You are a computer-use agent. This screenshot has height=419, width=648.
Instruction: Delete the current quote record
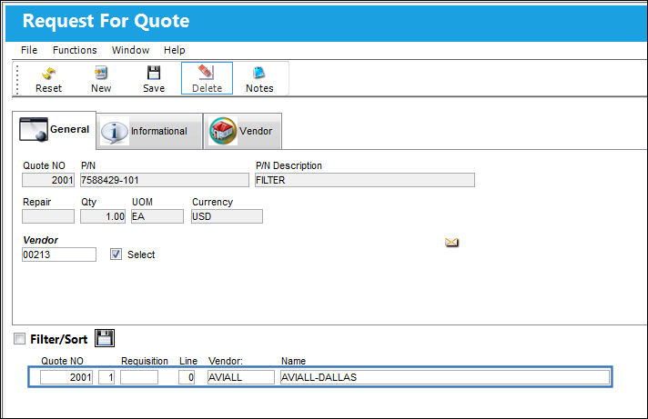pyautogui.click(x=207, y=78)
